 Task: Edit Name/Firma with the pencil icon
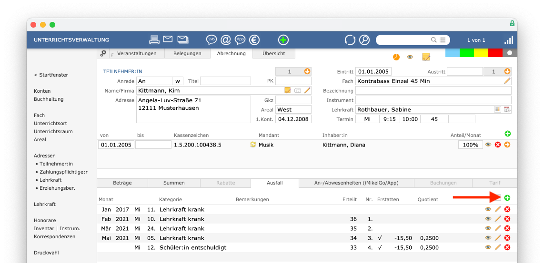pos(307,90)
